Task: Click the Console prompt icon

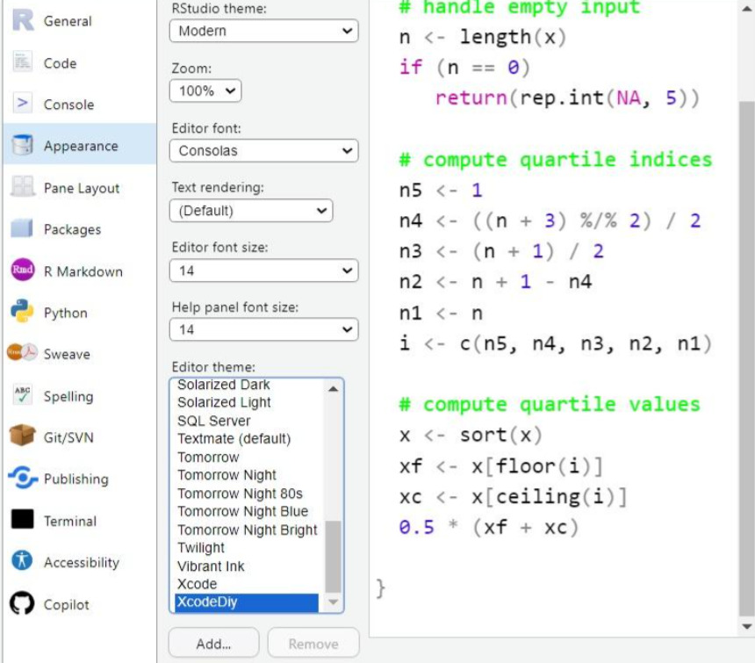Action: click(x=22, y=103)
